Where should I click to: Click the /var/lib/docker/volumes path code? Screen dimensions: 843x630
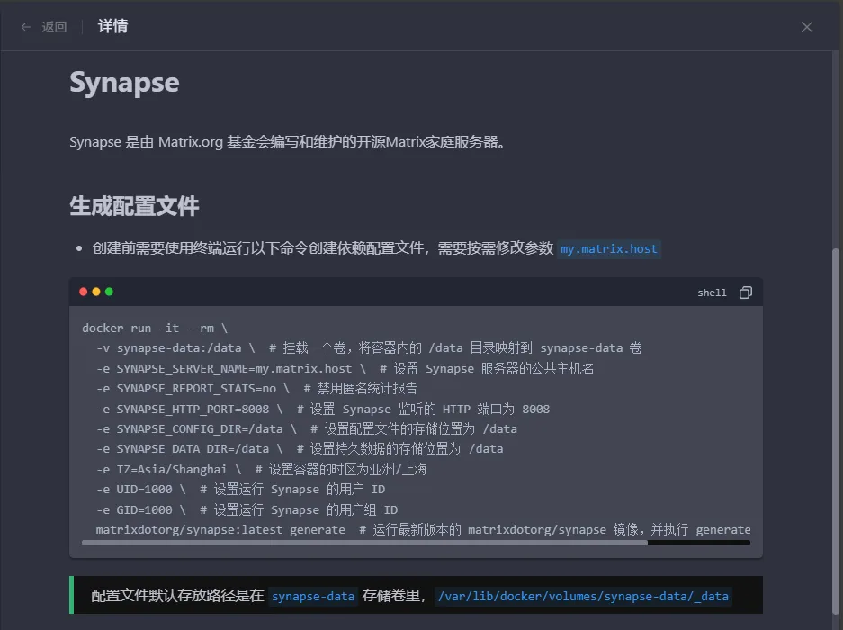582,596
